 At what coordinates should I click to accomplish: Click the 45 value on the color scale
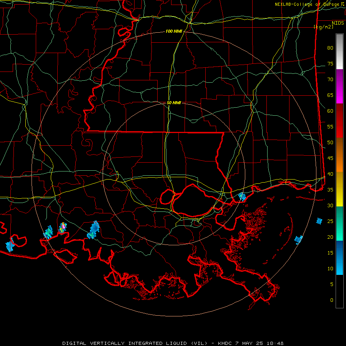pos(330,158)
